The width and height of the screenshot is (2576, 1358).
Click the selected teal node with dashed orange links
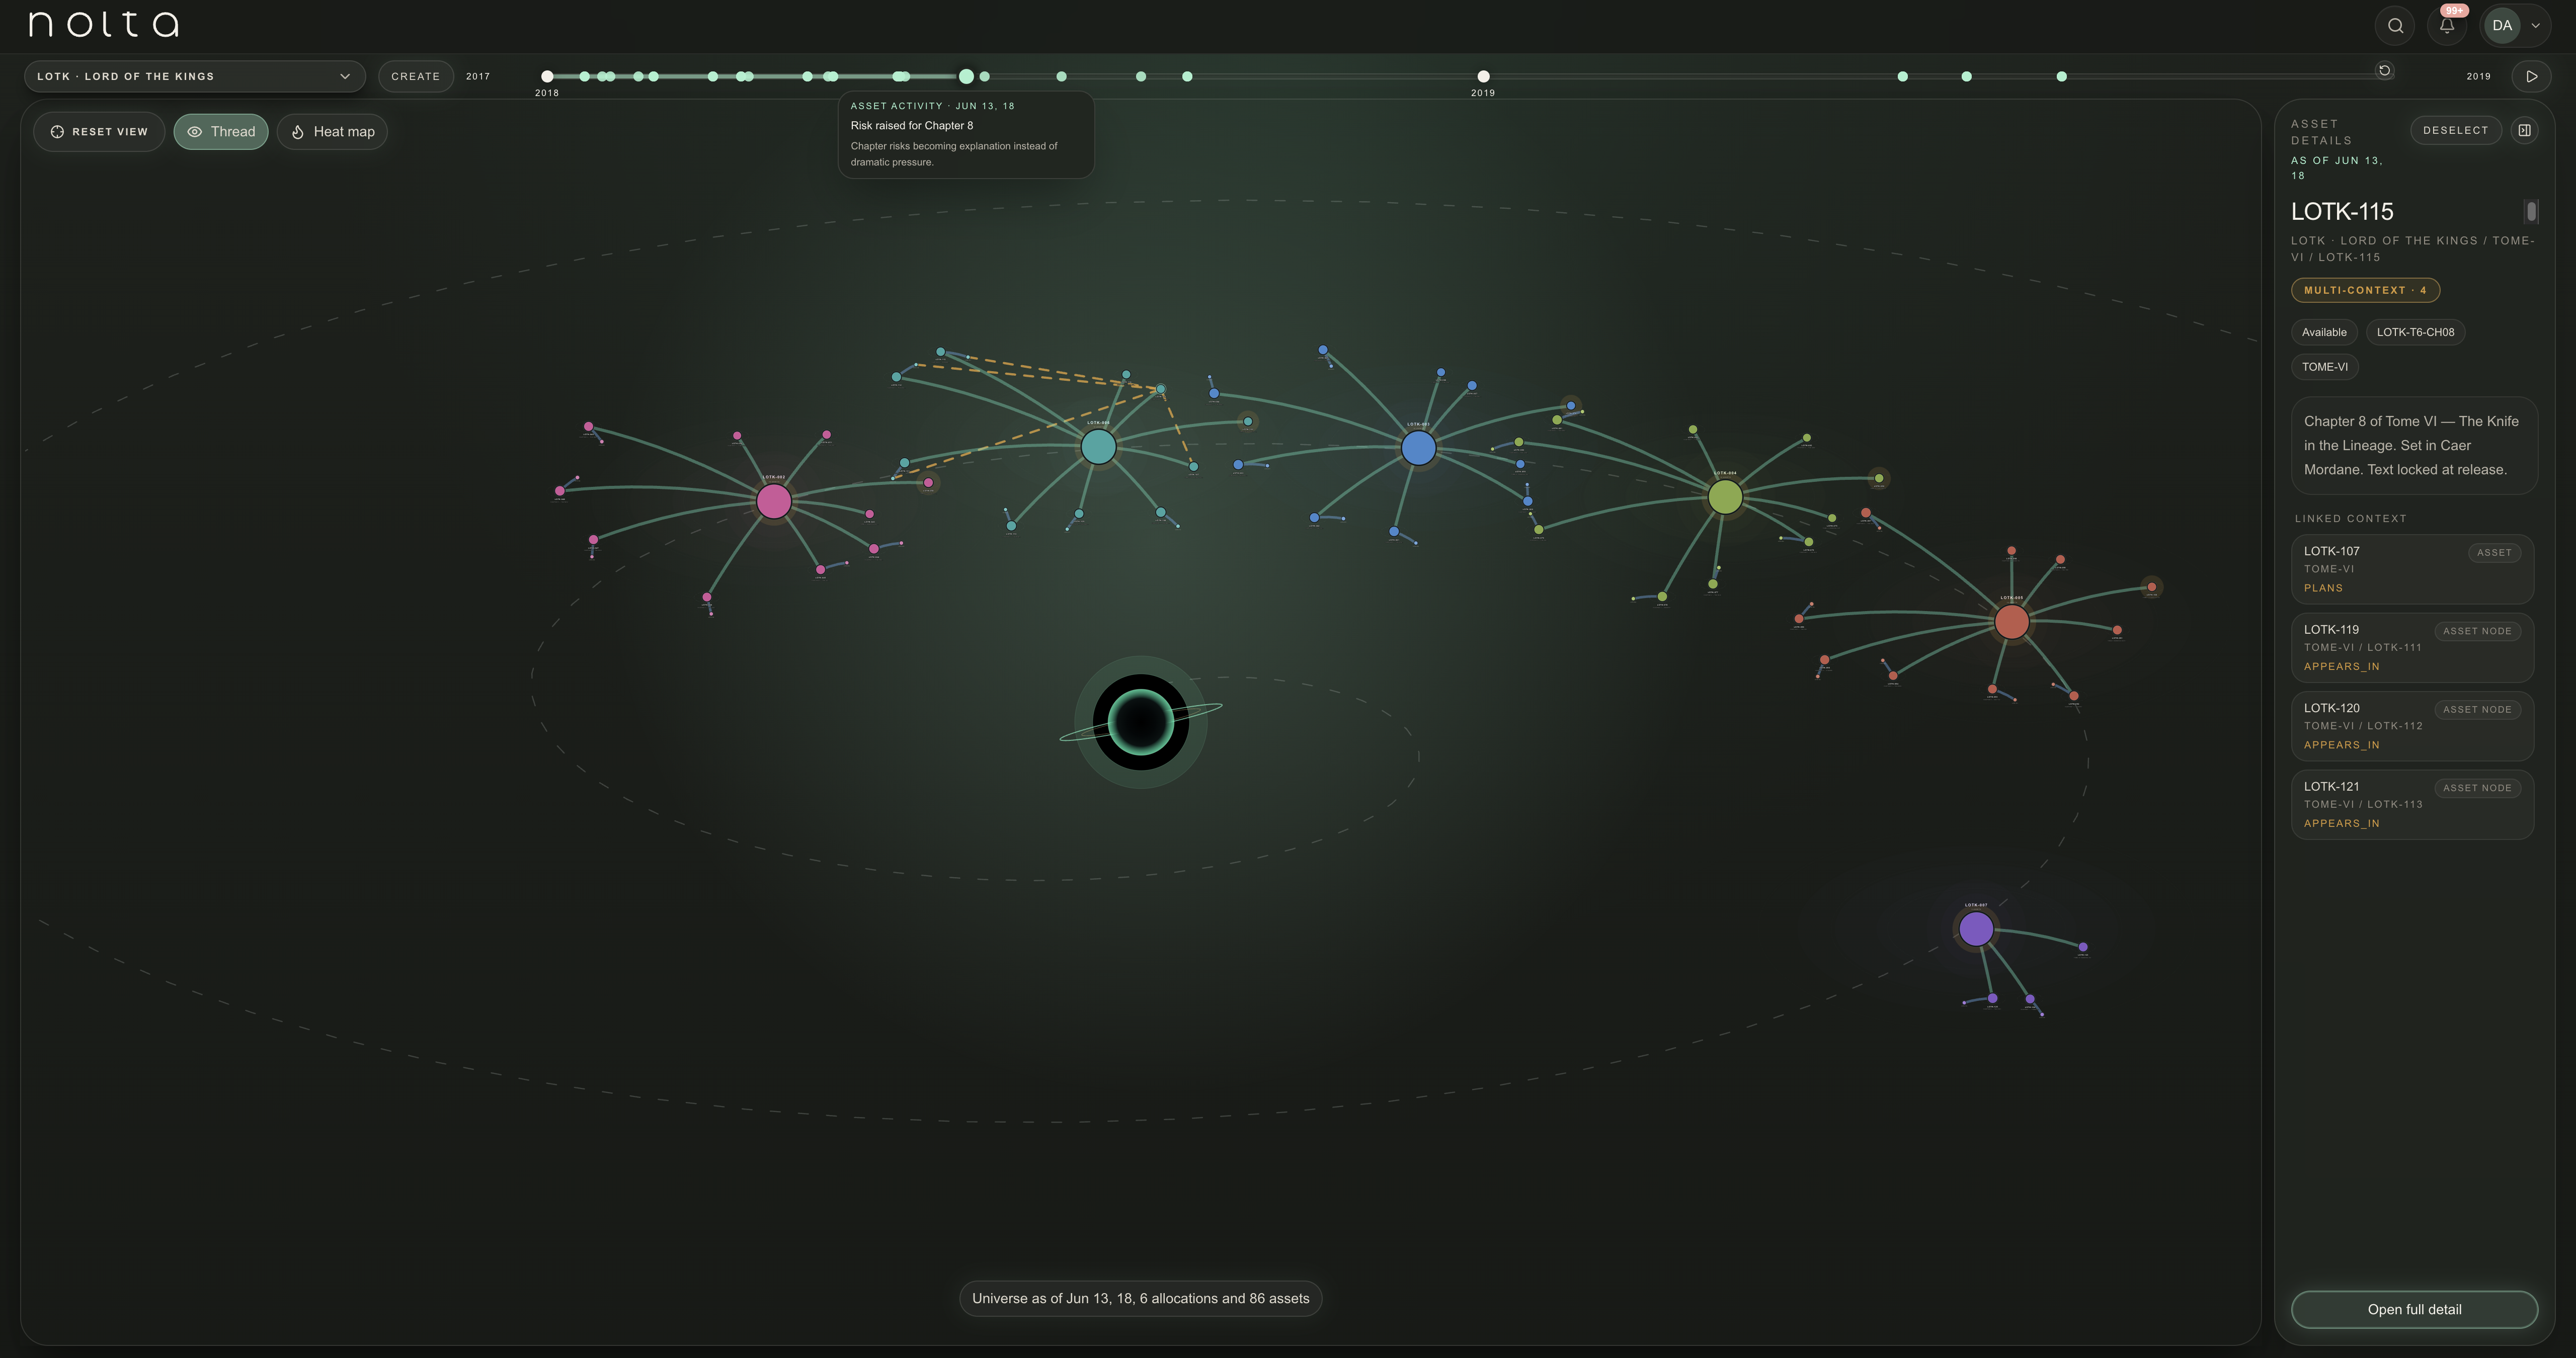(1161, 389)
